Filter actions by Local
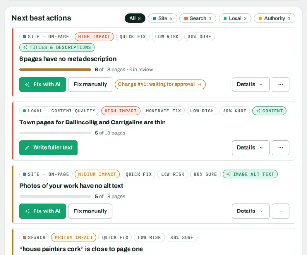Screen dimensions: 307x255 tap(235, 18)
